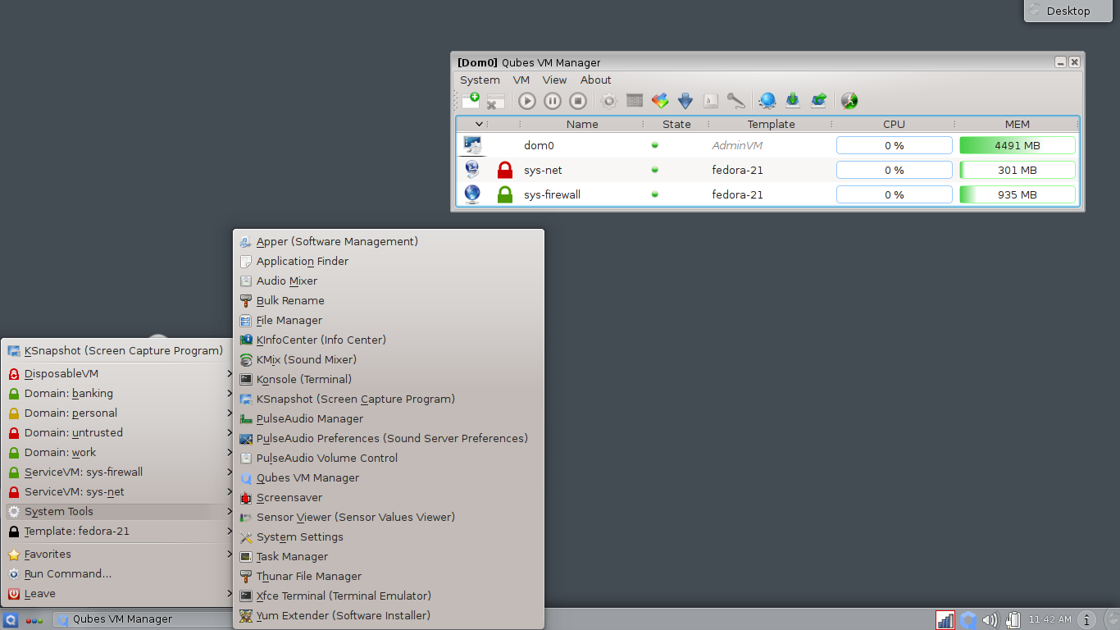Click the red lock icon for sys-net
Screen dimensions: 1120x630
pyautogui.click(x=505, y=170)
